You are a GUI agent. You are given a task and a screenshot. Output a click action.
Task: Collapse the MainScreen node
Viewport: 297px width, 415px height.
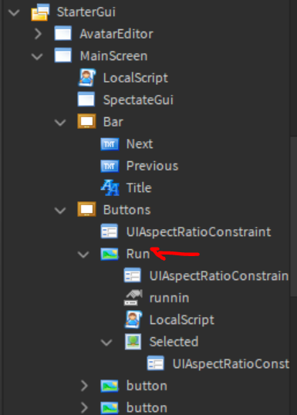coord(37,56)
